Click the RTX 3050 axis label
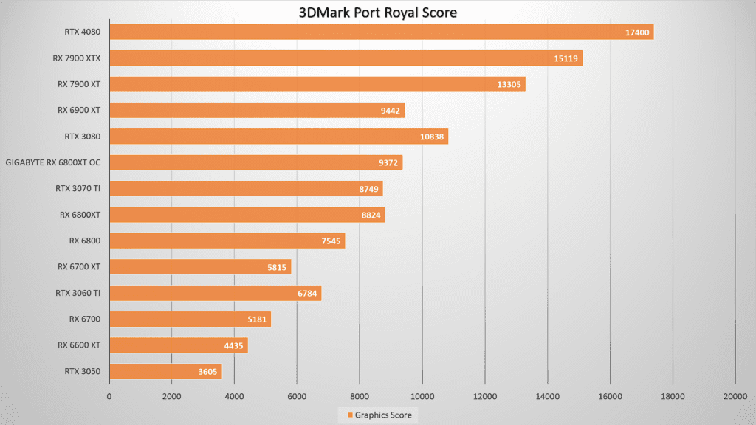 83,372
